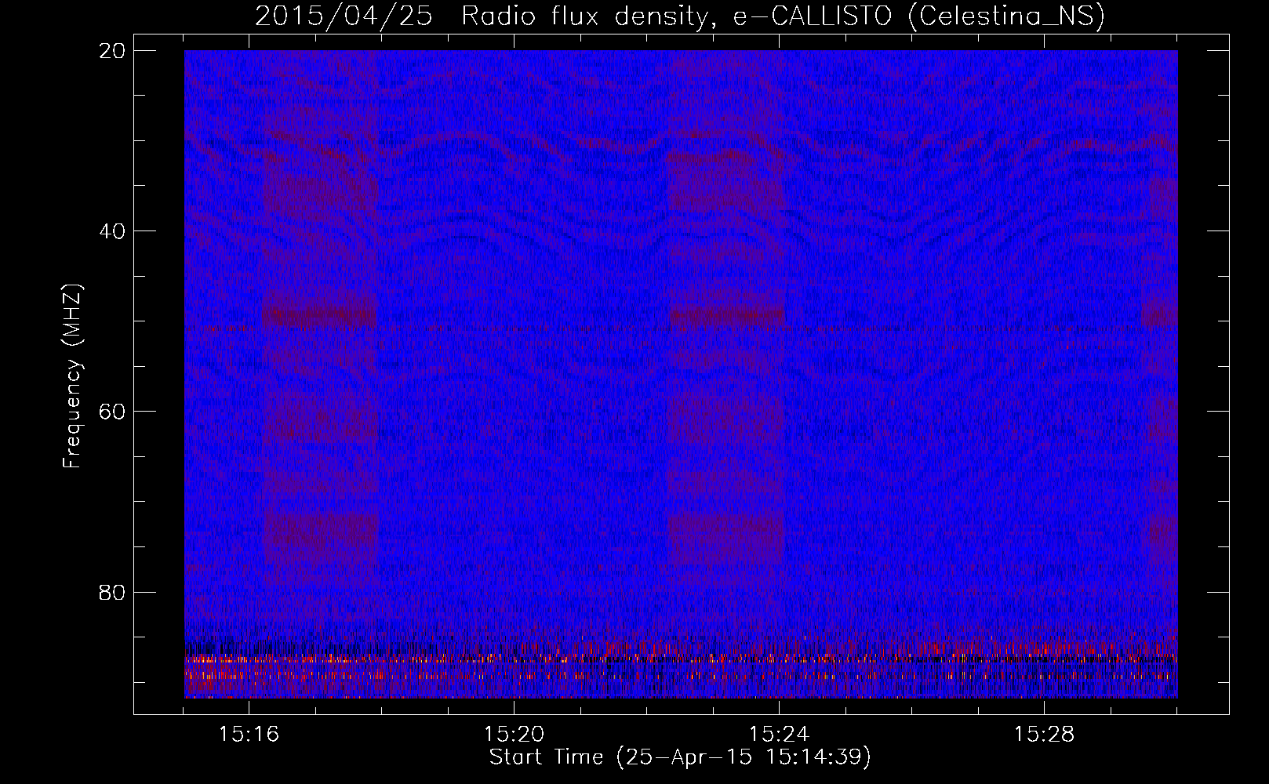Select the 40 frequency tick label
Viewport: 1269px width, 784px height.
pyautogui.click(x=111, y=230)
